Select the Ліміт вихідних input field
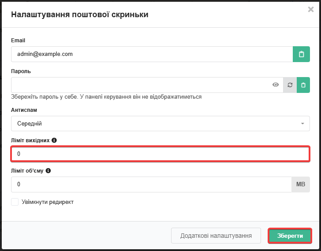 (x=160, y=154)
